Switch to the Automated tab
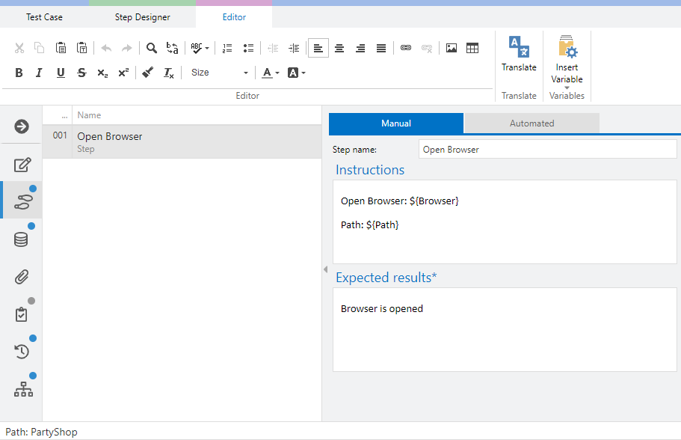The height and width of the screenshot is (440, 681). (531, 123)
